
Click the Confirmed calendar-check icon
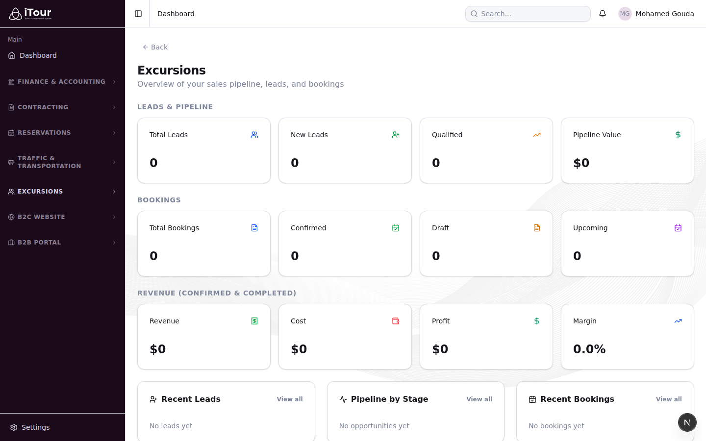[396, 228]
